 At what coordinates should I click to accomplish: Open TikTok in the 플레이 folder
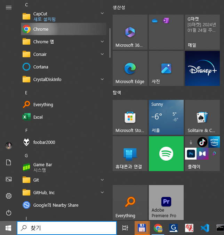[x=202, y=142]
